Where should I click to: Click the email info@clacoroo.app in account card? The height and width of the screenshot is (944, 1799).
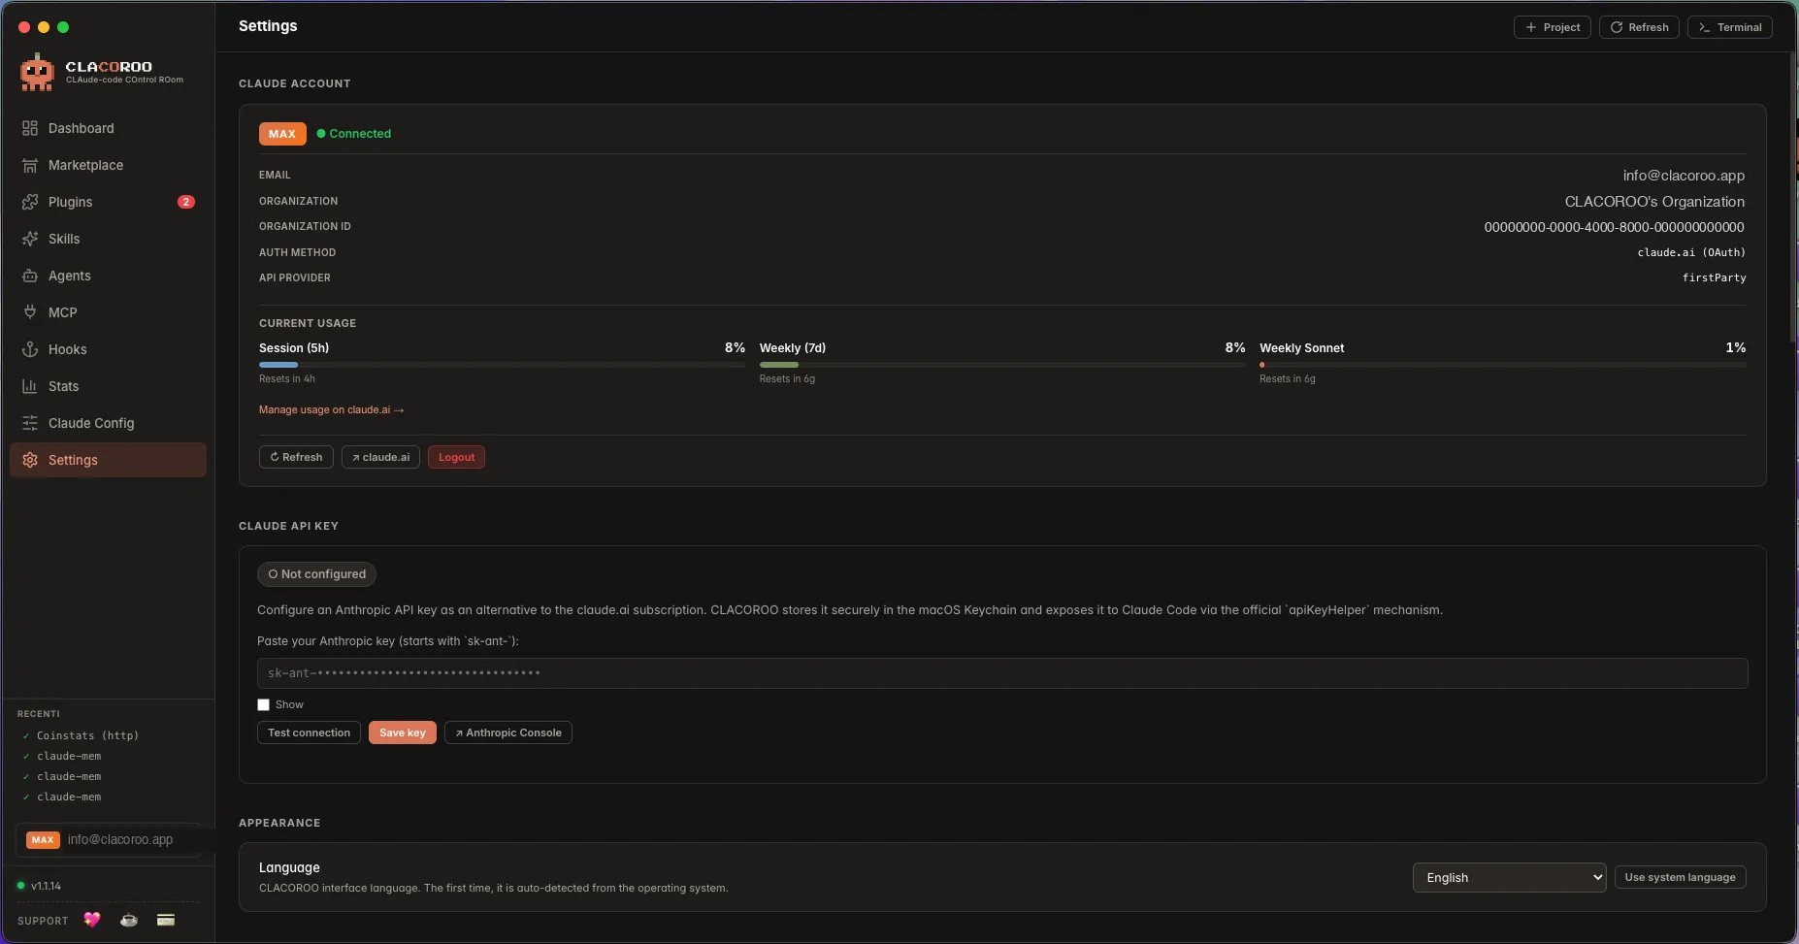1684,176
